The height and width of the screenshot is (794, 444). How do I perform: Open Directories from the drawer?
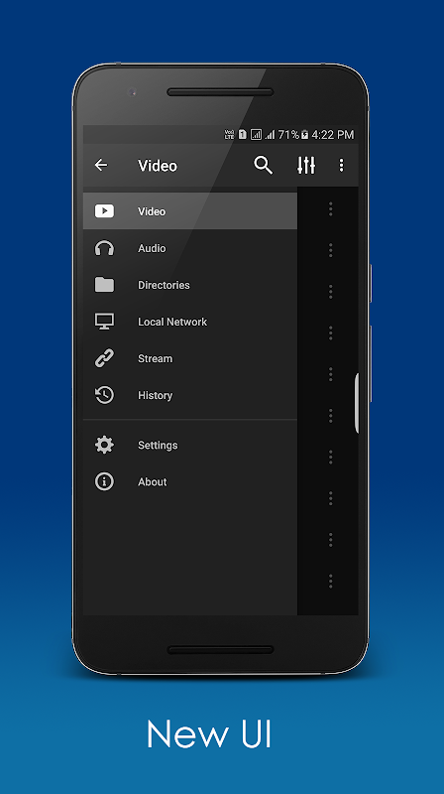190,285
